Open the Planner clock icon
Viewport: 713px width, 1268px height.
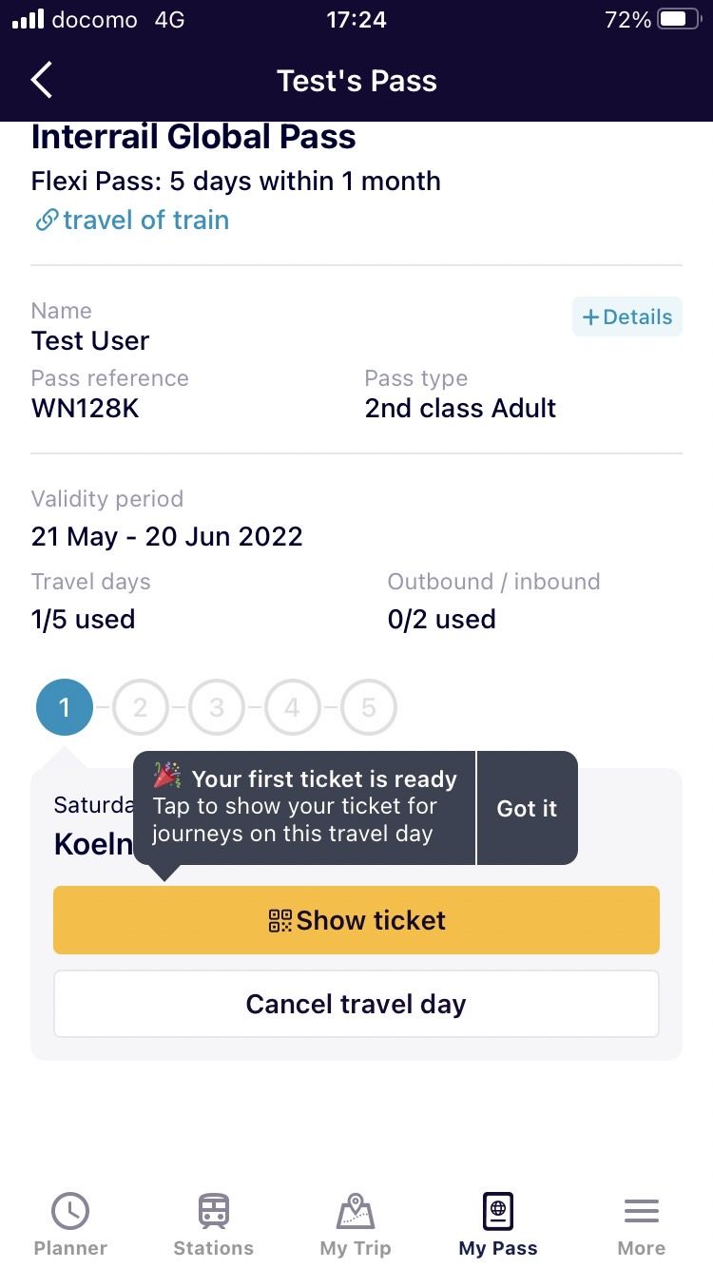70,1211
